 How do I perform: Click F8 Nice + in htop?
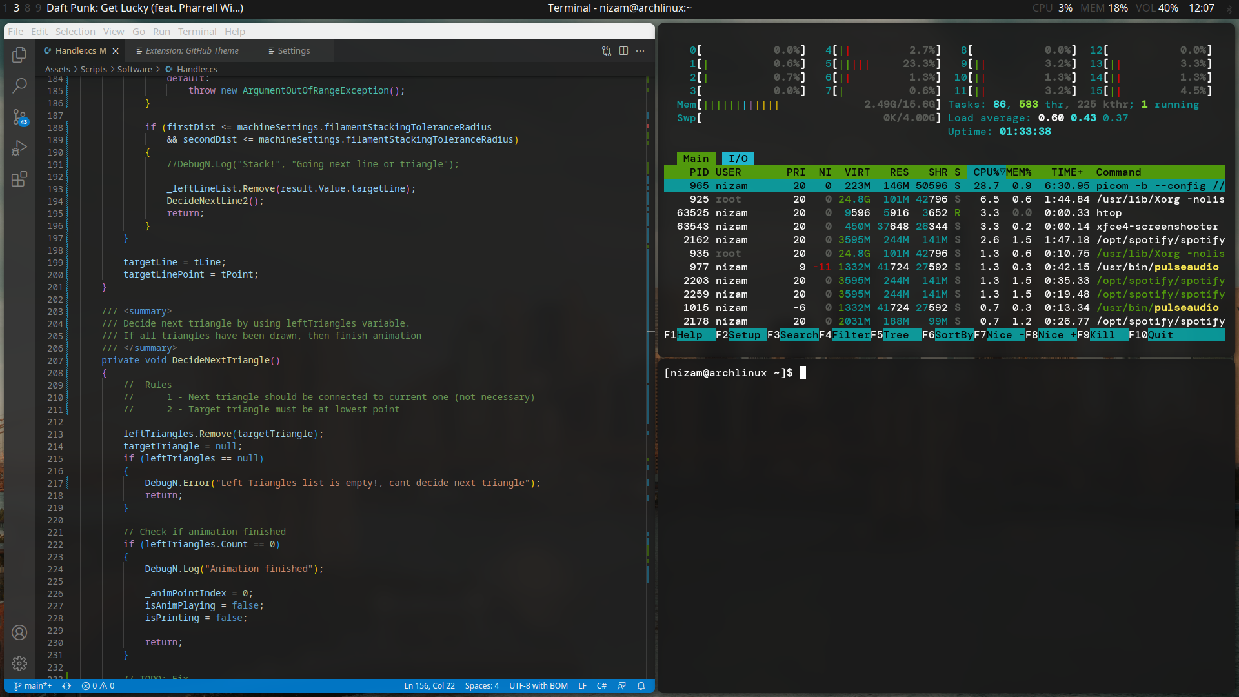[1051, 335]
